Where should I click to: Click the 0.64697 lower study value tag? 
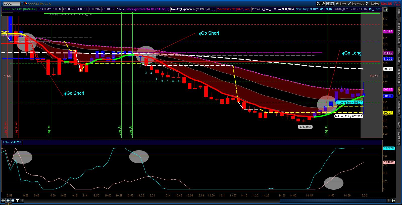[x=389, y=163]
